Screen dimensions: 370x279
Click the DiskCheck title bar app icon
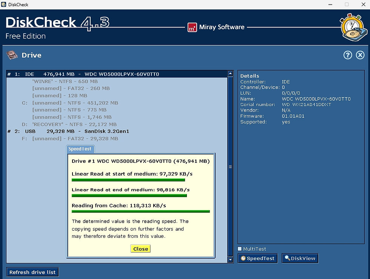(x=3, y=5)
